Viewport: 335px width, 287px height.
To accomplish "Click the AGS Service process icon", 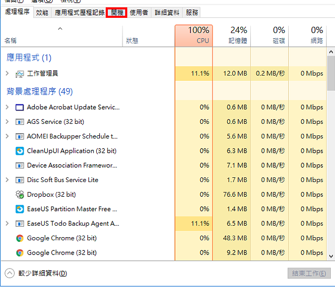I will pos(19,122).
